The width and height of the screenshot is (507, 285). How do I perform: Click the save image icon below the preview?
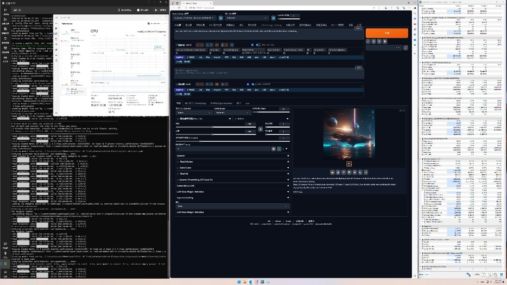[x=338, y=172]
